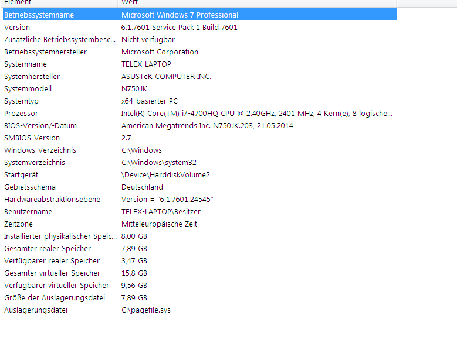
Task: Select the Zusätzliche Betriebssystembesc... row
Action: (199, 40)
